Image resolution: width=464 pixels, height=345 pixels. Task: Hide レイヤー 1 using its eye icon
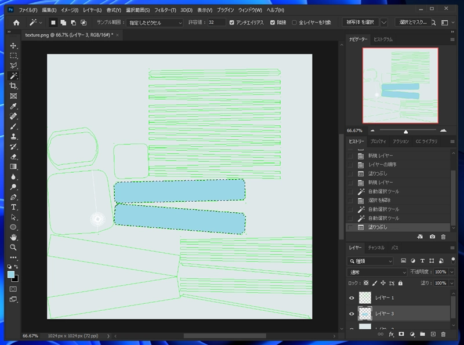(x=351, y=297)
